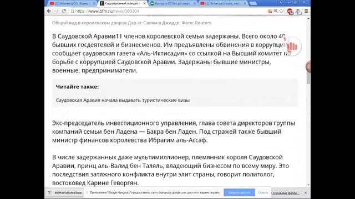This screenshot has width=355, height=199.
Task: Close the downloads bar
Action: [306, 193]
